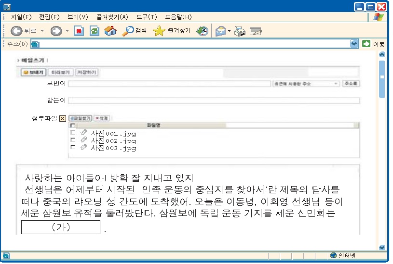Click the 저장하기 save button
Image resolution: width=393 pixels, height=264 pixels.
pyautogui.click(x=87, y=73)
